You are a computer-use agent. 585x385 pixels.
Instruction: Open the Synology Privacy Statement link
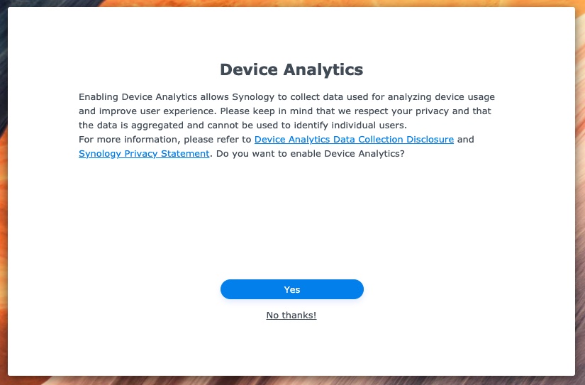point(144,153)
